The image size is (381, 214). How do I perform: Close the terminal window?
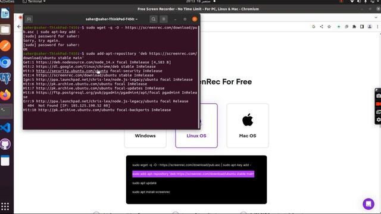coord(195,19)
